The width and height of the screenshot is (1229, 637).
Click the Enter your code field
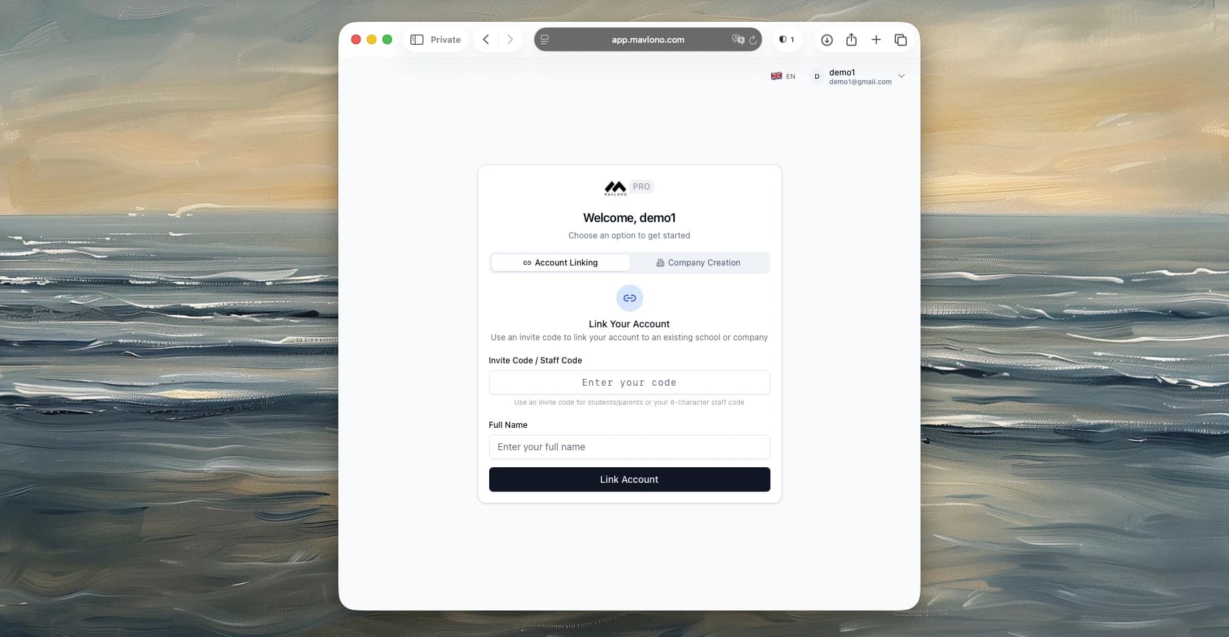tap(629, 382)
